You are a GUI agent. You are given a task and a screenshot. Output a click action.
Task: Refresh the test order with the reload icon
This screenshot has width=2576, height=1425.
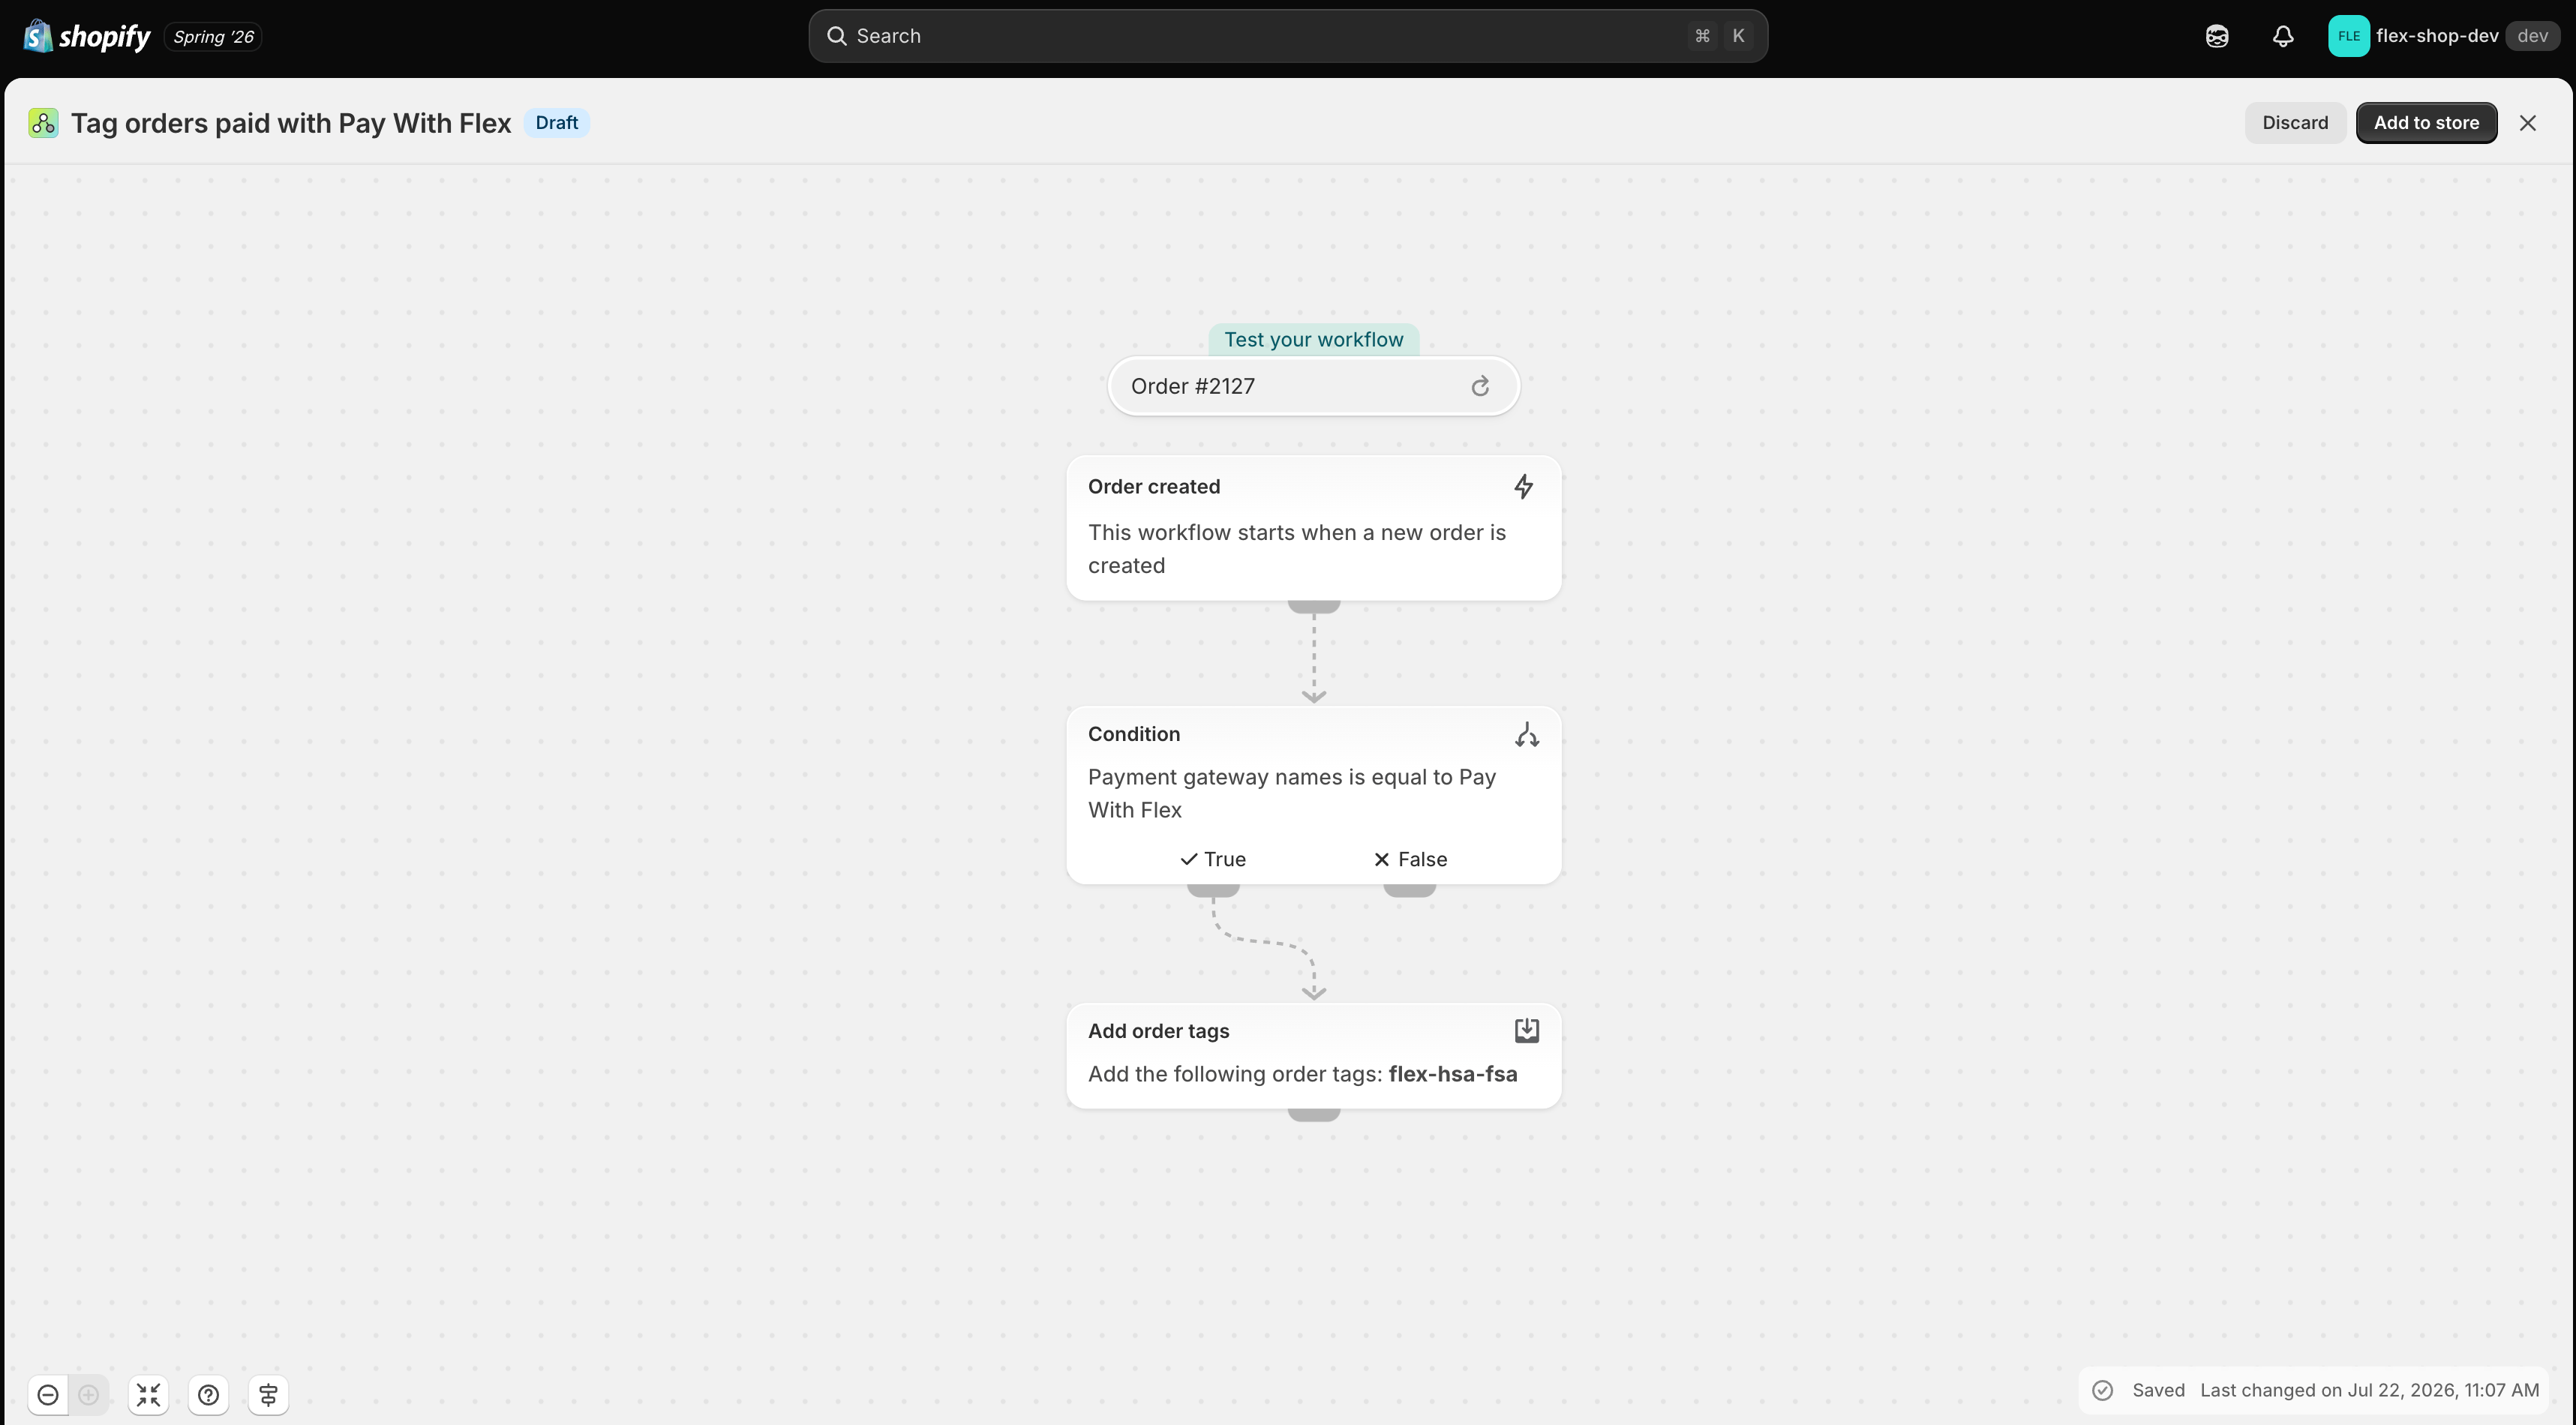(x=1480, y=386)
